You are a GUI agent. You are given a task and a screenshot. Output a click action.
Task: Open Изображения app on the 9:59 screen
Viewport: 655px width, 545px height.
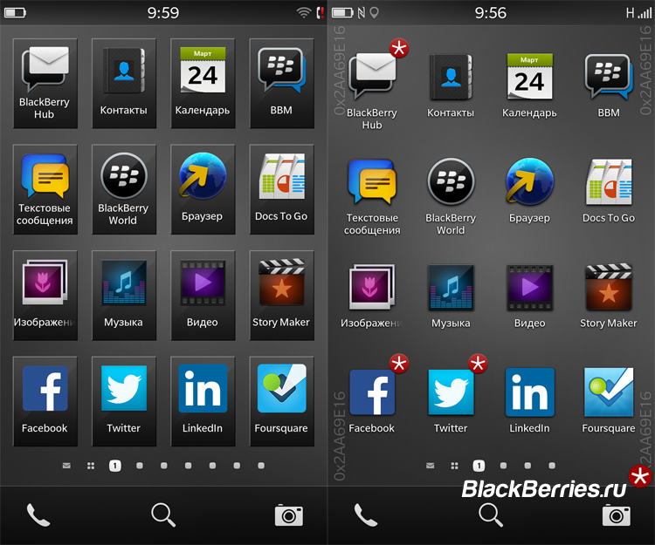(45, 296)
